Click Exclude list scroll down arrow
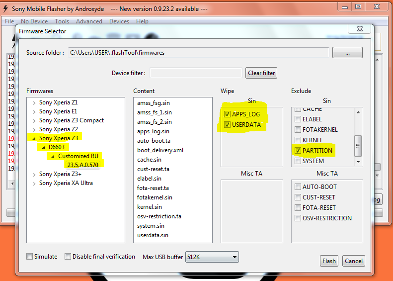The image size is (393, 281). click(358, 162)
